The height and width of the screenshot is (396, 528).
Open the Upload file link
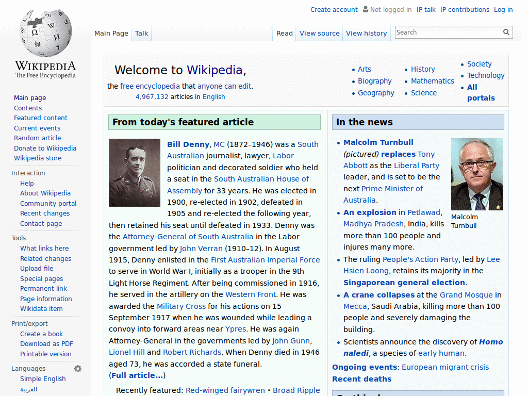tap(37, 268)
